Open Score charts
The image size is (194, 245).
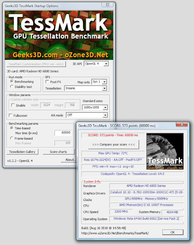tap(59, 152)
